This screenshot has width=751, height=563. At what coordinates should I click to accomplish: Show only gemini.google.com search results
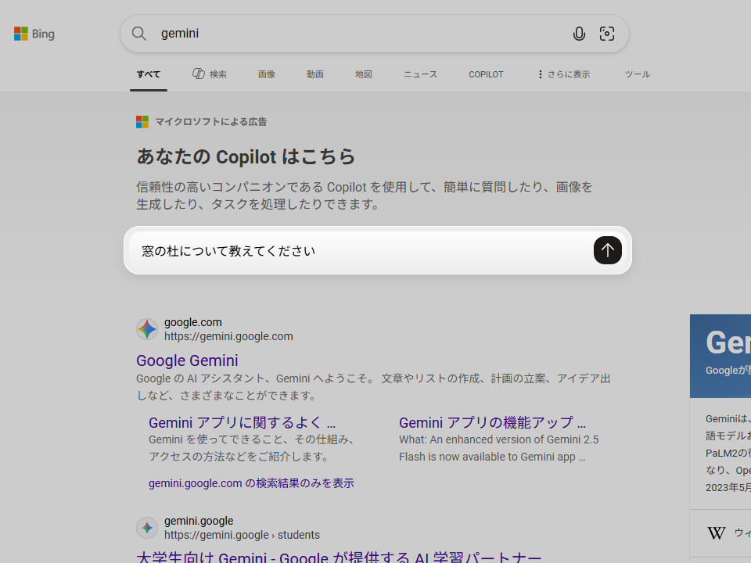252,482
